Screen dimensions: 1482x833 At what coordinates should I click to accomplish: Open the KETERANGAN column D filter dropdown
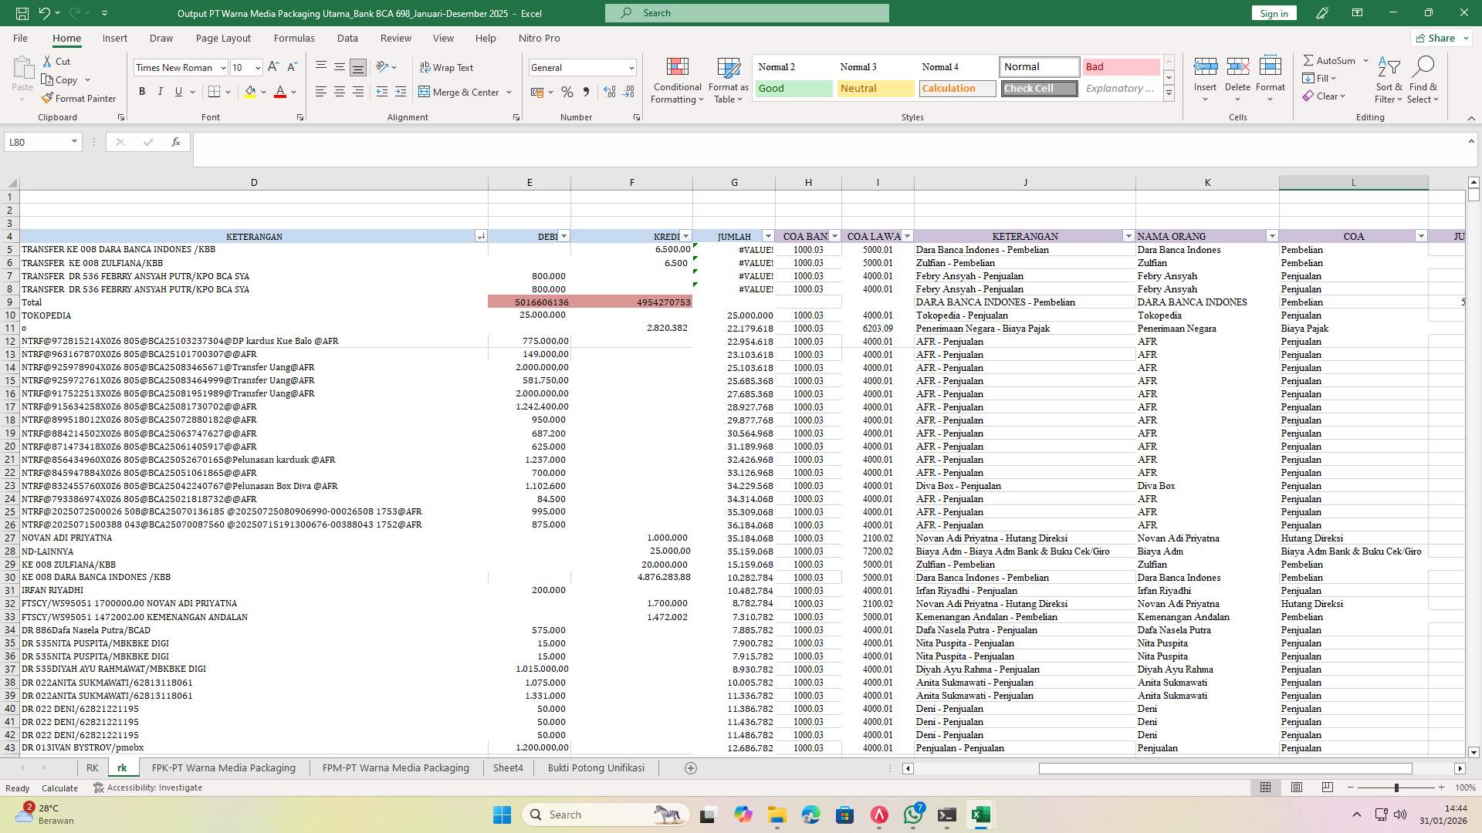481,237
